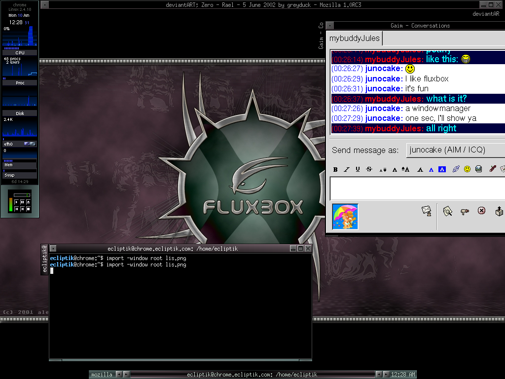Click the message text input box
Screen dimensions: 505x379
pyautogui.click(x=417, y=189)
